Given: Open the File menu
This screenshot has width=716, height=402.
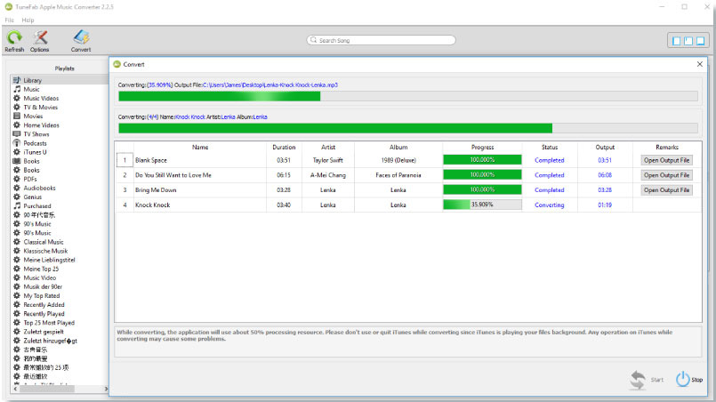Looking at the screenshot, I should 9,20.
